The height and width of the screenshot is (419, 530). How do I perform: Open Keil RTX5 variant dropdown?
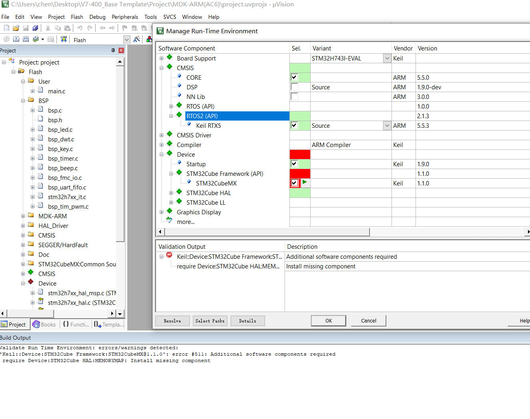click(387, 125)
